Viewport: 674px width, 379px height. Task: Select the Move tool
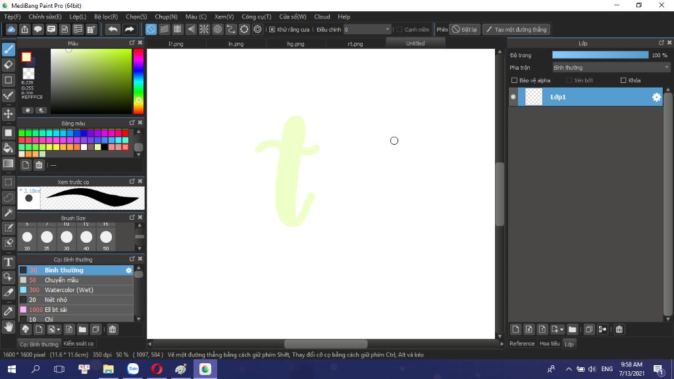point(8,114)
